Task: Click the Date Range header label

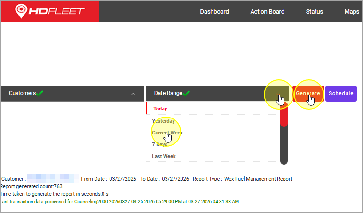Action: click(168, 93)
